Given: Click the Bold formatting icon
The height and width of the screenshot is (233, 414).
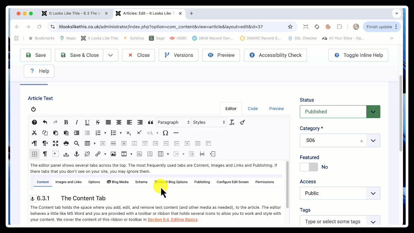Looking at the screenshot, I should 66,122.
